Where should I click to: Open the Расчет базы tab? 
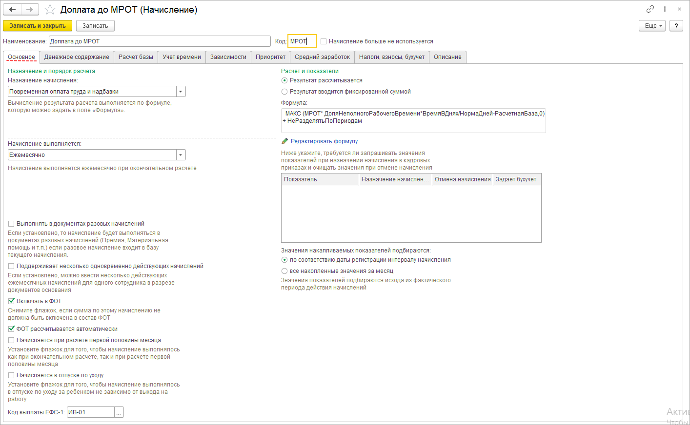(136, 57)
